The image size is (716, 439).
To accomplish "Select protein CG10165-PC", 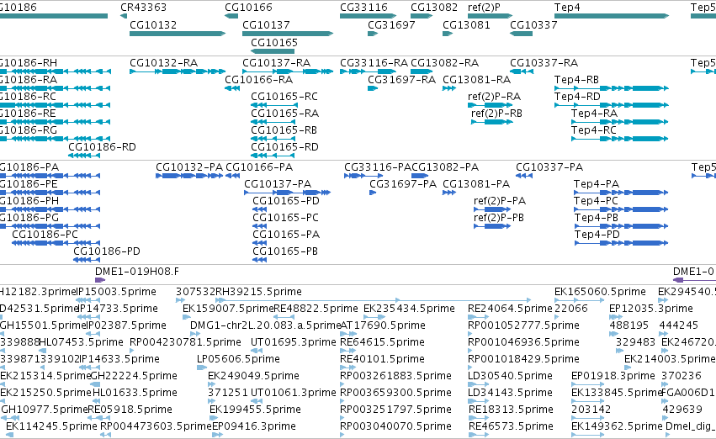I will coord(259,226).
